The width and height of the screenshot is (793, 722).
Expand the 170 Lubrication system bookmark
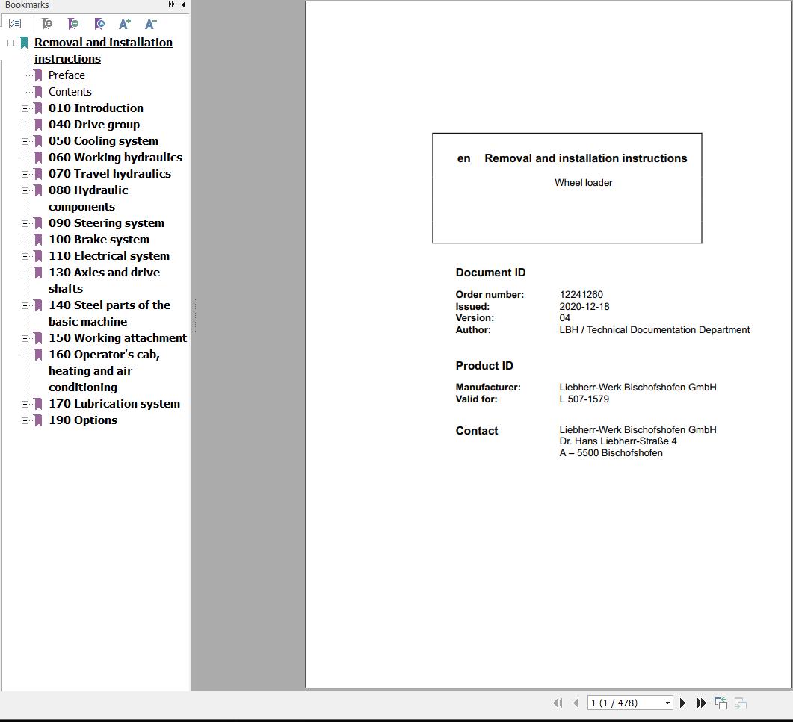25,404
